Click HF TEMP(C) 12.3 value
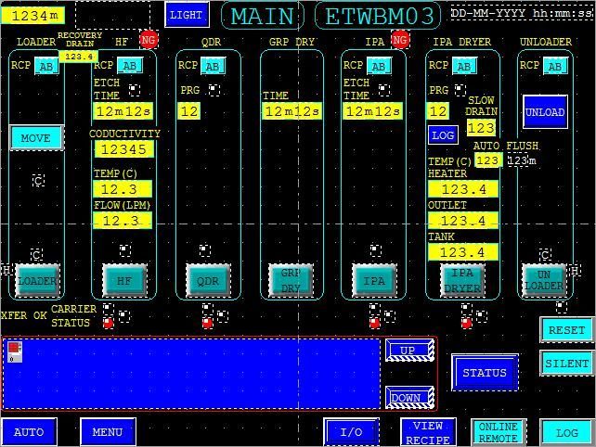Screen dimensions: 596x447 [123, 189]
